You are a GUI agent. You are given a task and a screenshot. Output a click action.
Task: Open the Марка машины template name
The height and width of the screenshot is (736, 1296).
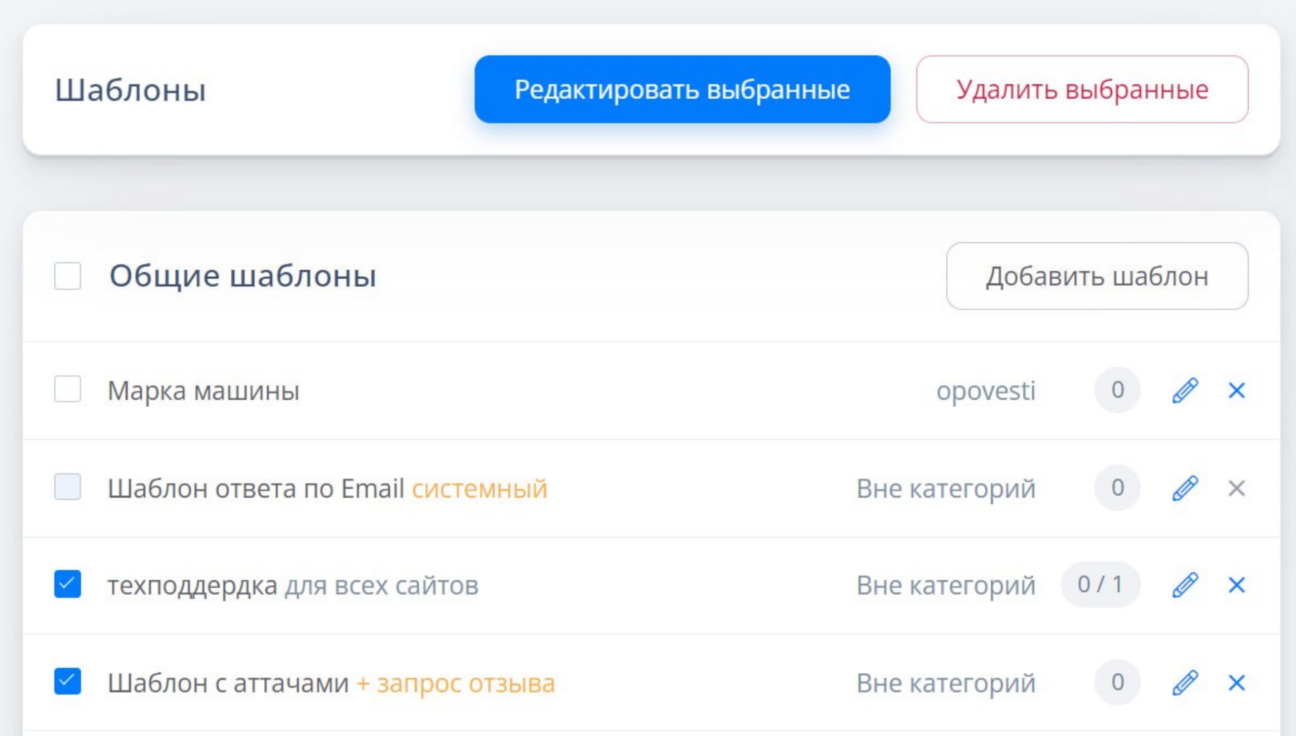pyautogui.click(x=204, y=391)
